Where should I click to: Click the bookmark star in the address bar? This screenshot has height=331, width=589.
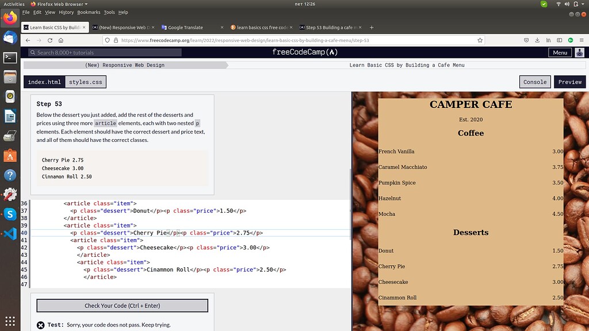[480, 40]
